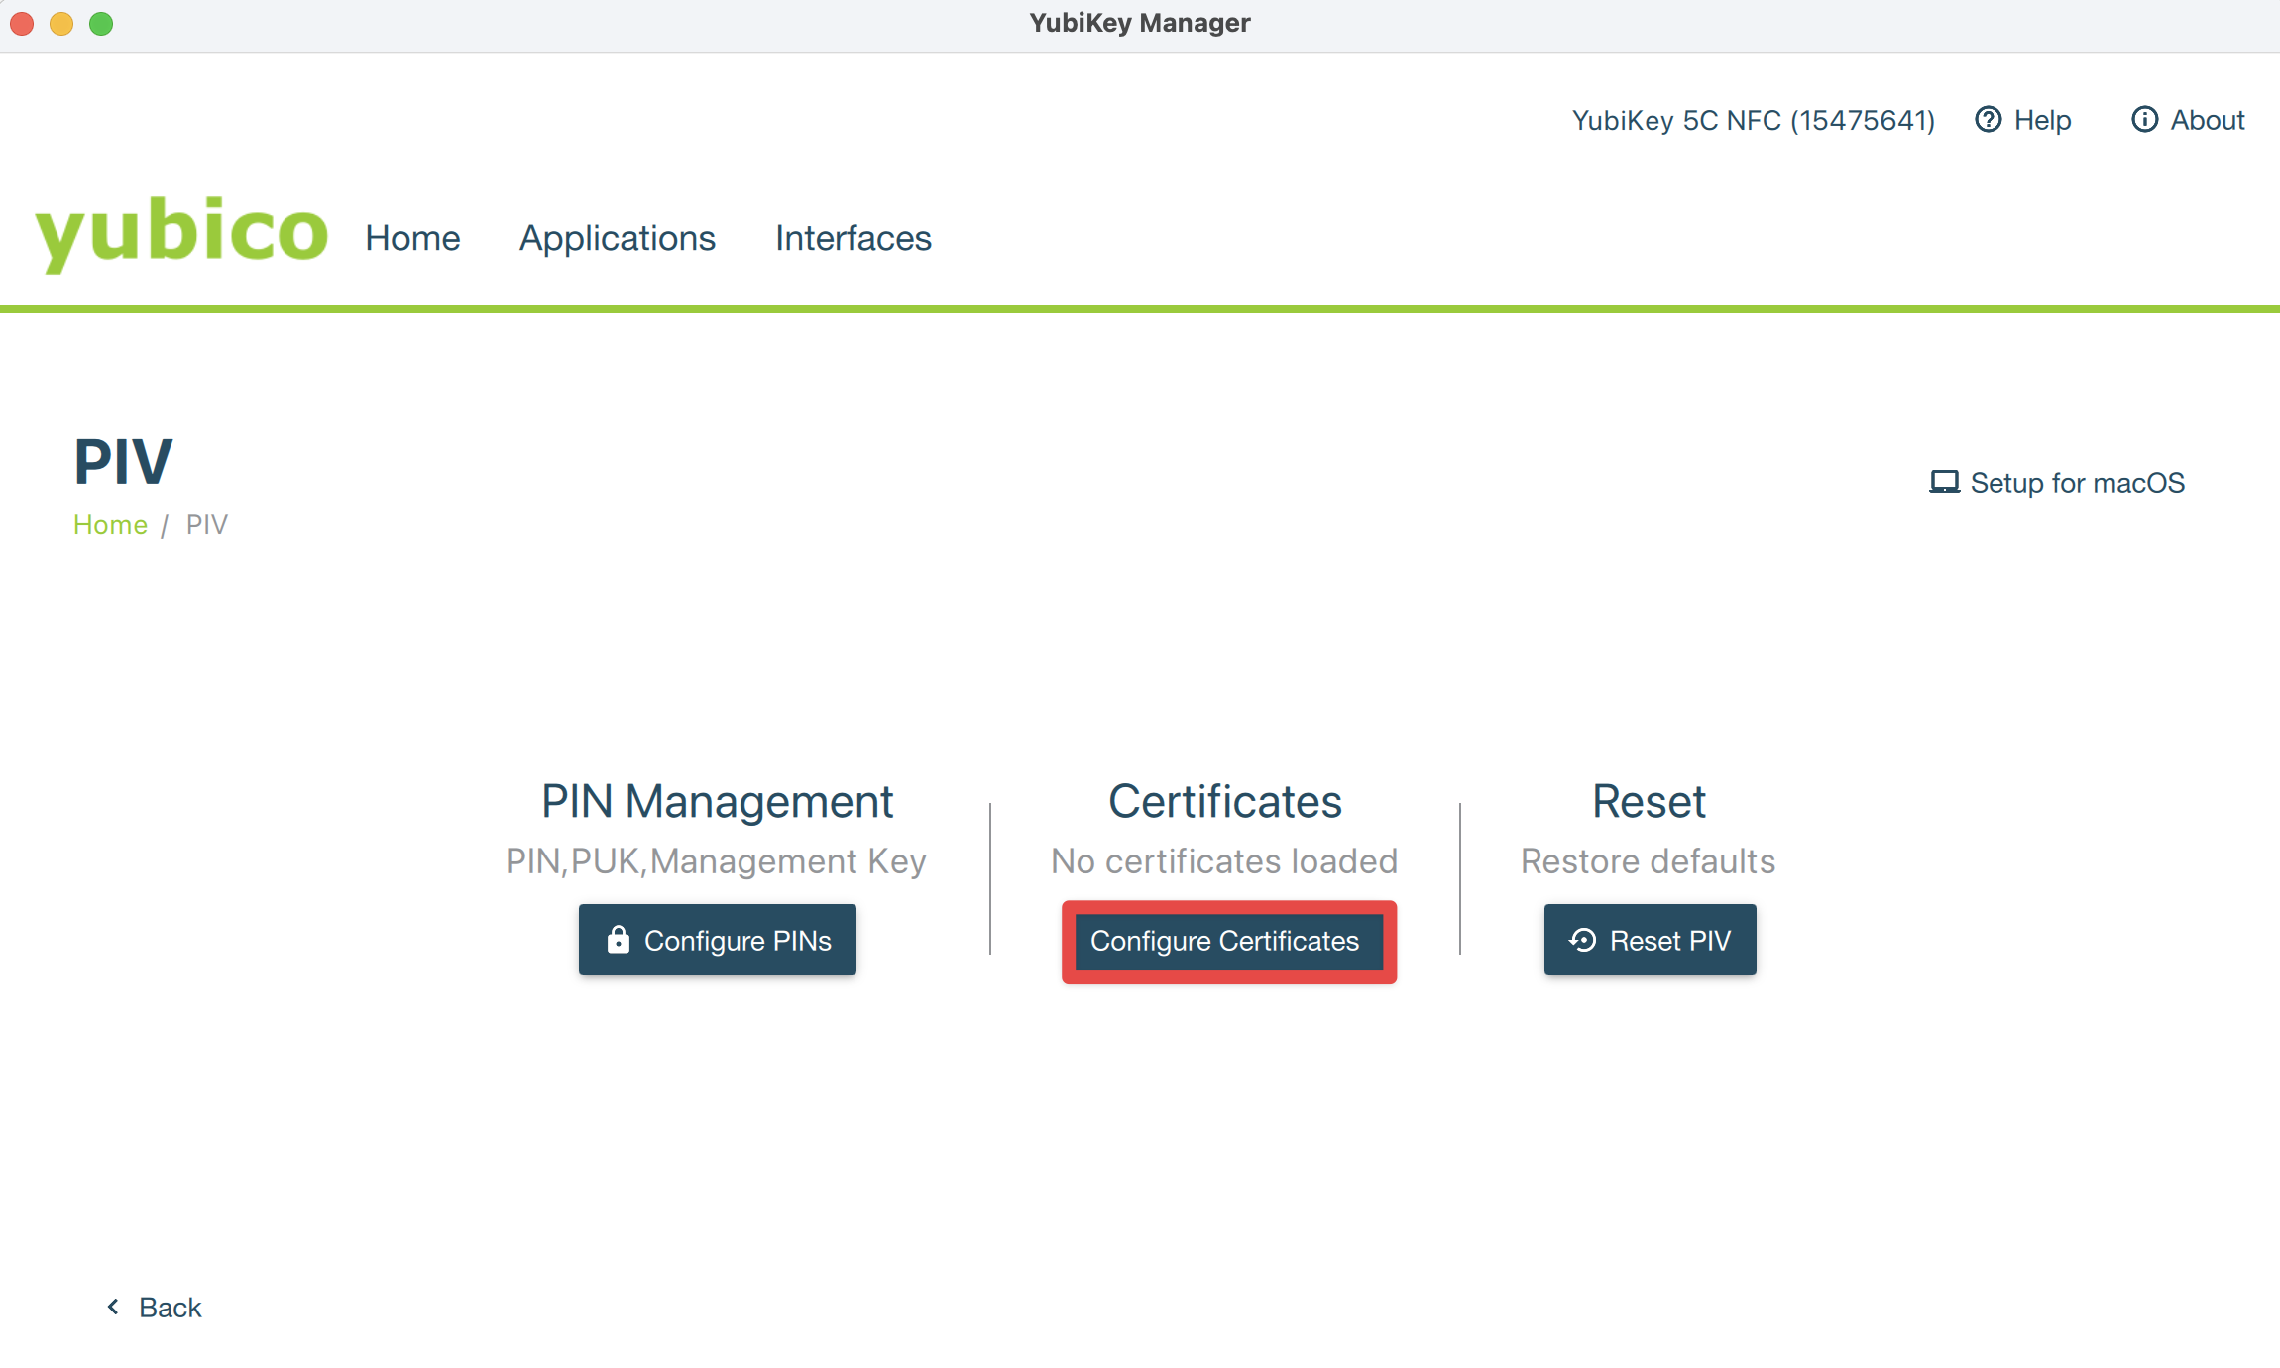Click the Configure Certificates button

coord(1229,941)
